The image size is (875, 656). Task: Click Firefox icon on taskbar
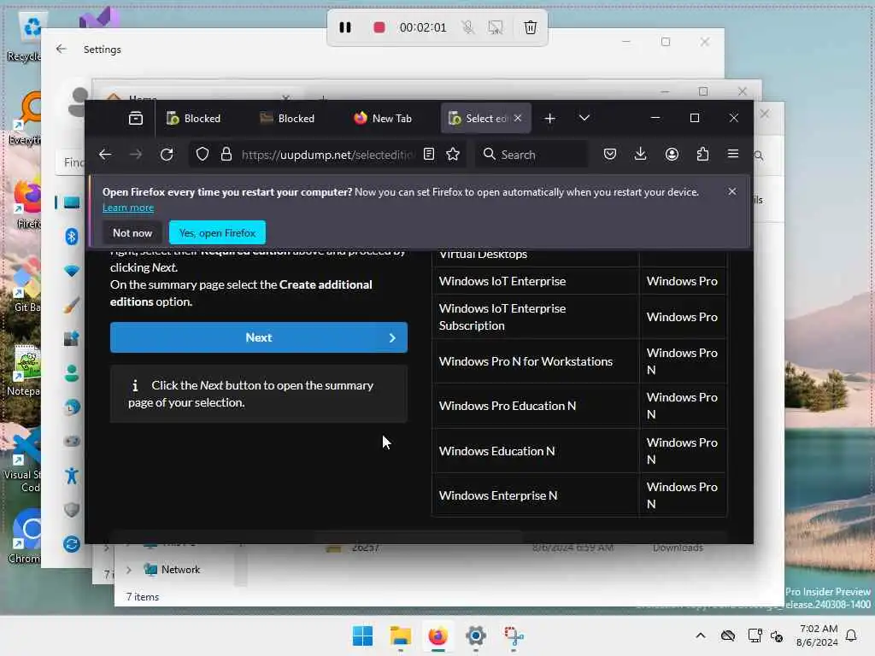click(438, 635)
